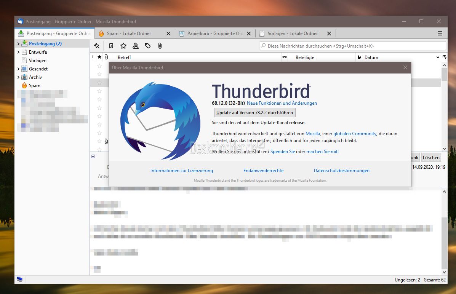Click the message pane scrollbar up arrow

click(444, 192)
